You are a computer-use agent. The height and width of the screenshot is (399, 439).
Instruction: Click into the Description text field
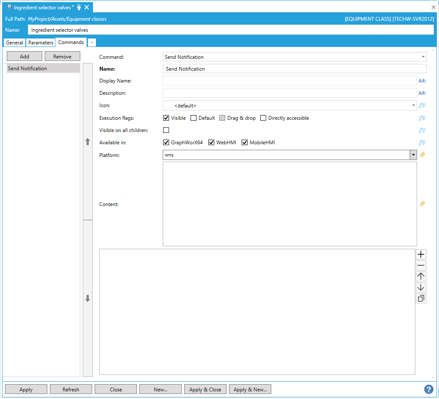[x=289, y=93]
